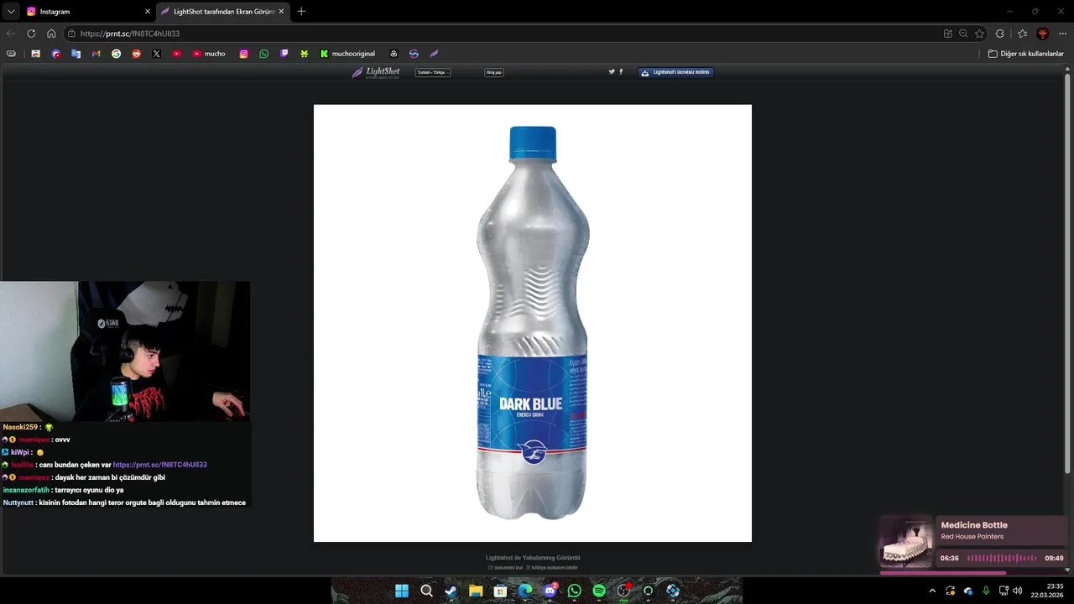Image resolution: width=1074 pixels, height=604 pixels.
Task: Open the Windows Start menu
Action: coord(402,591)
